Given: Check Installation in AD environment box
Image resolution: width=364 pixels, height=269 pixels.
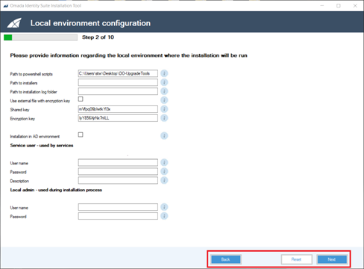Looking at the screenshot, I should coord(81,134).
